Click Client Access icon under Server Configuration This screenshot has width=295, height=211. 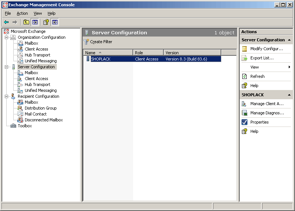pyautogui.click(x=20, y=79)
